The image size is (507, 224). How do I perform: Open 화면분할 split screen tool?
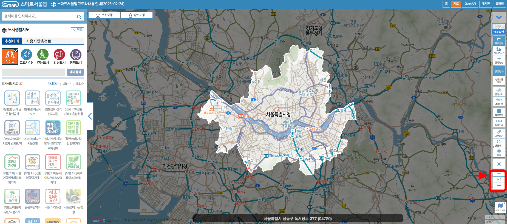[499, 113]
